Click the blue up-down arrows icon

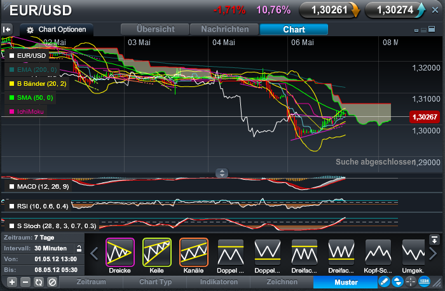pos(397,281)
